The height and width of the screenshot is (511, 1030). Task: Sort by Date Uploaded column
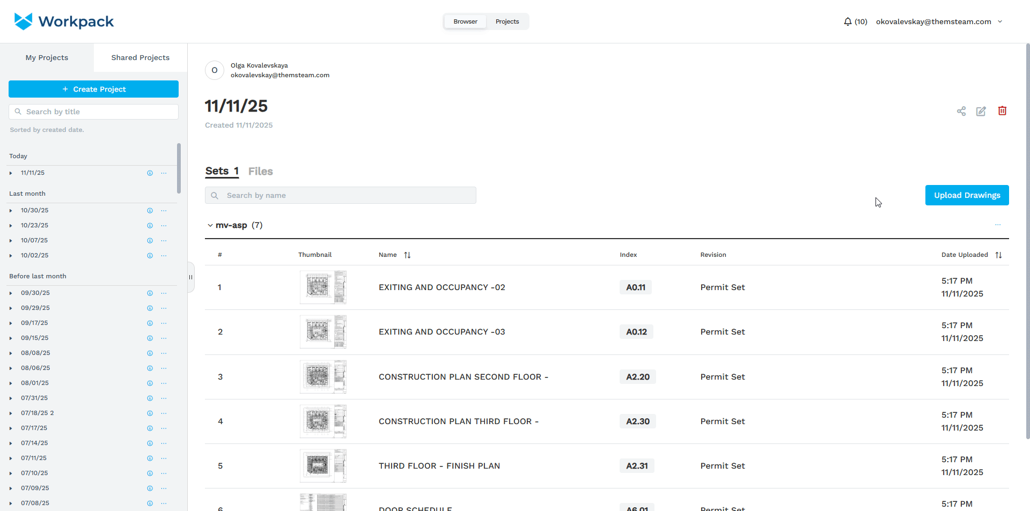click(998, 255)
